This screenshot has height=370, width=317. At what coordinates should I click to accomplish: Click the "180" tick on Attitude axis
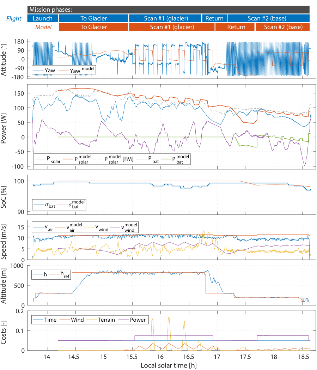(x=19, y=42)
